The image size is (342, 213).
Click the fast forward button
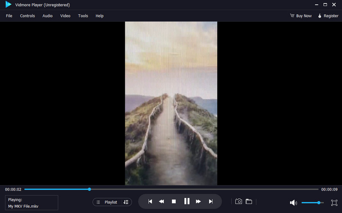point(198,201)
